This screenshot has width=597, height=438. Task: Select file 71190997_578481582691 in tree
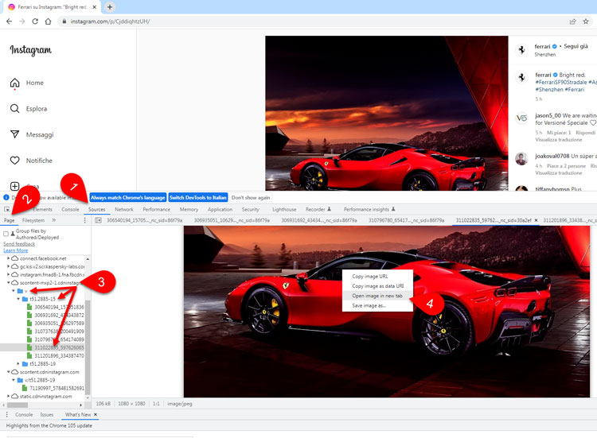click(x=57, y=388)
